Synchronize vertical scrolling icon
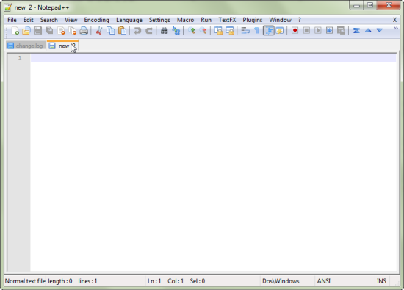Image resolution: width=404 pixels, height=290 pixels. pos(218,31)
